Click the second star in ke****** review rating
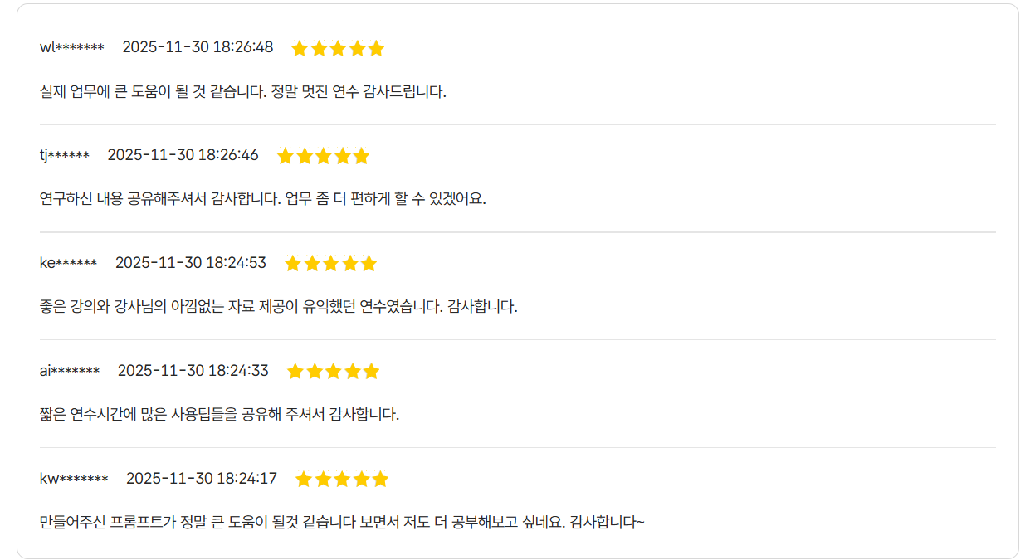This screenshot has width=1025, height=560. pyautogui.click(x=312, y=264)
